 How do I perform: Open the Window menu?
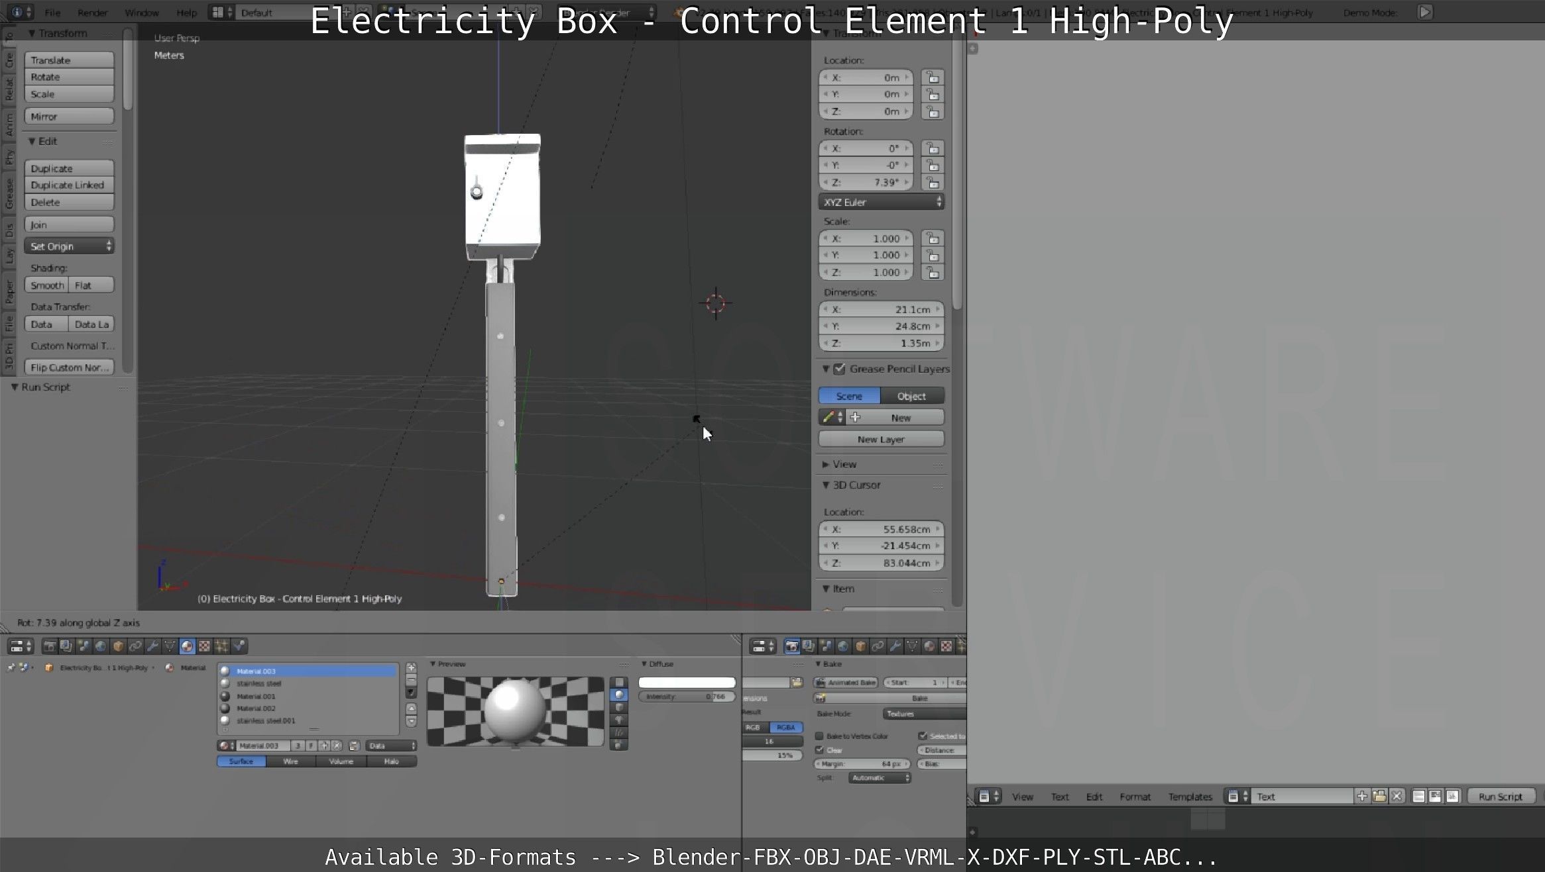(142, 13)
